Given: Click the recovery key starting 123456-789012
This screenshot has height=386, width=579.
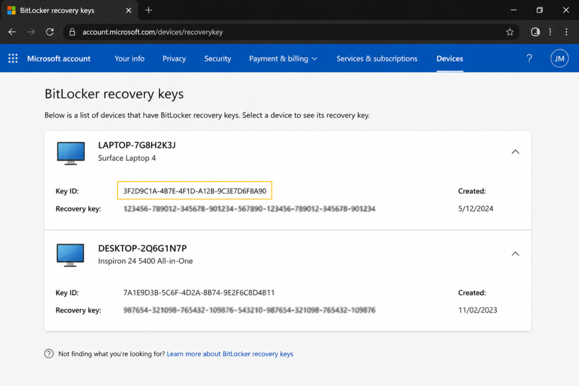Looking at the screenshot, I should tap(249, 209).
